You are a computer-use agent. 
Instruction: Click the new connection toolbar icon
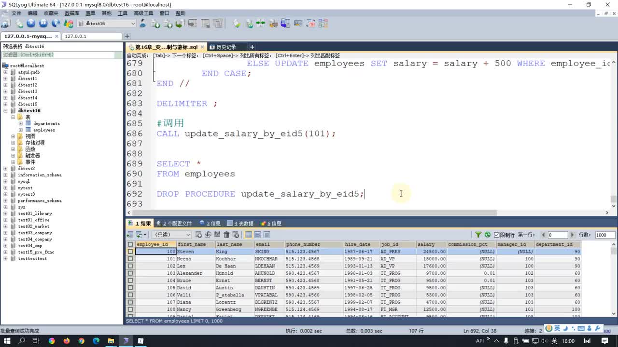click(6, 24)
